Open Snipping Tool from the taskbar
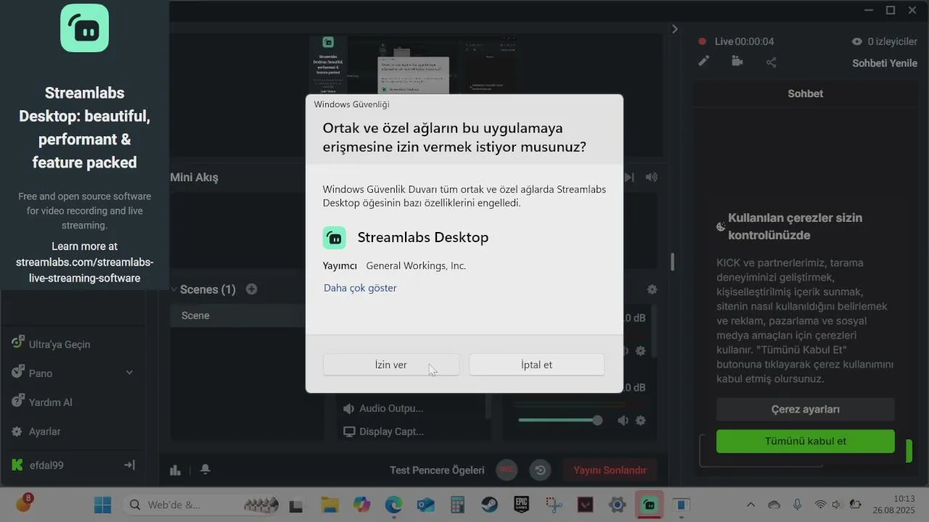The height and width of the screenshot is (522, 929). click(554, 505)
